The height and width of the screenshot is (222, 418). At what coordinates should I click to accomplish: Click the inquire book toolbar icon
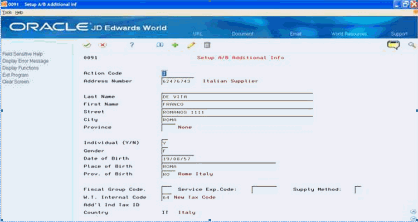pos(160,45)
